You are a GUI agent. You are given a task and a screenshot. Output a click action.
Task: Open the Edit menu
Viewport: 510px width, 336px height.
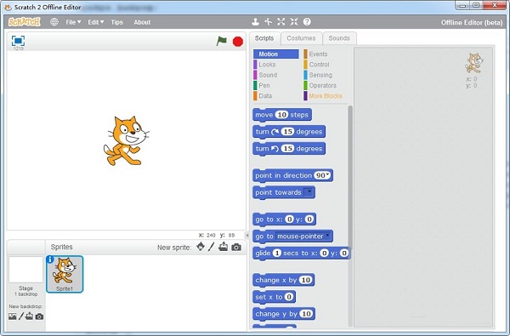pyautogui.click(x=95, y=22)
